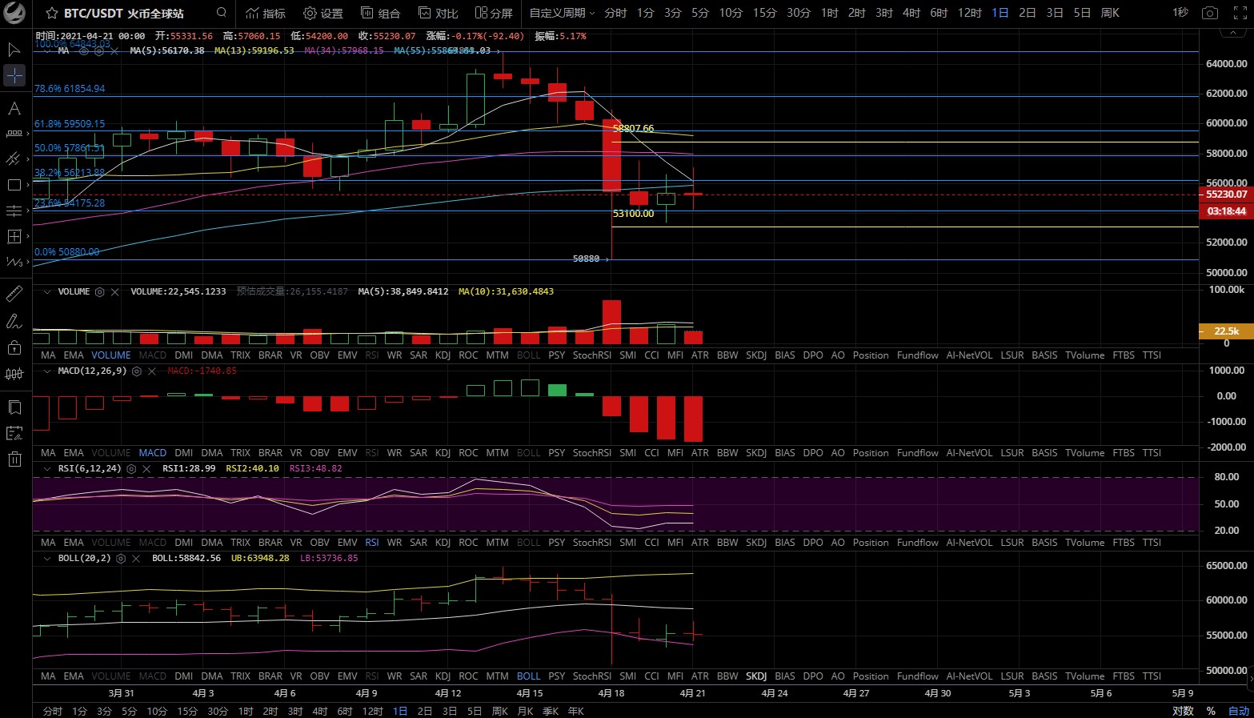
Task: Enter fullscreen chart mode
Action: coord(1237,13)
